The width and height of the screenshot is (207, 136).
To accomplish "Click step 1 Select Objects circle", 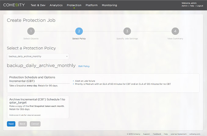I will click(x=31, y=31).
